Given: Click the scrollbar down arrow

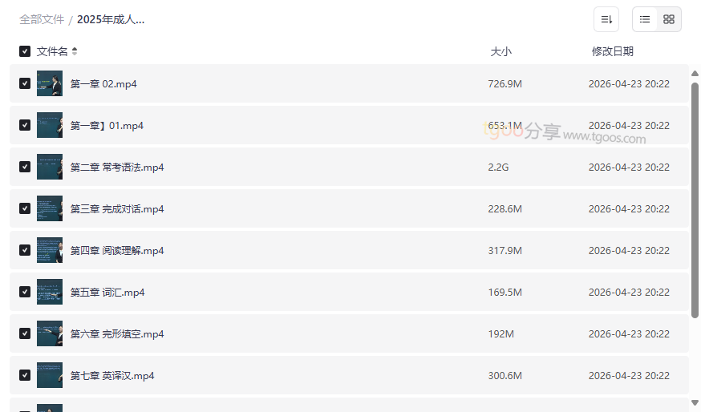Looking at the screenshot, I should pos(695,402).
